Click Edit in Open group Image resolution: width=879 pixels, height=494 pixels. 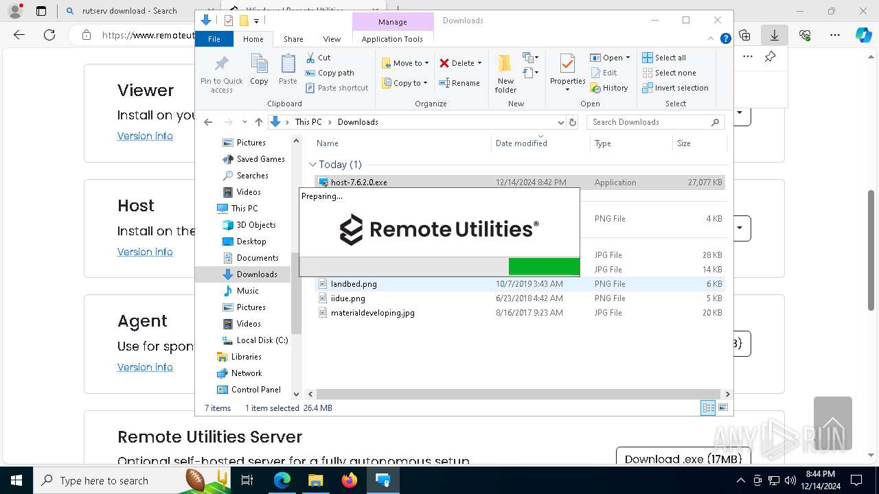coord(604,73)
